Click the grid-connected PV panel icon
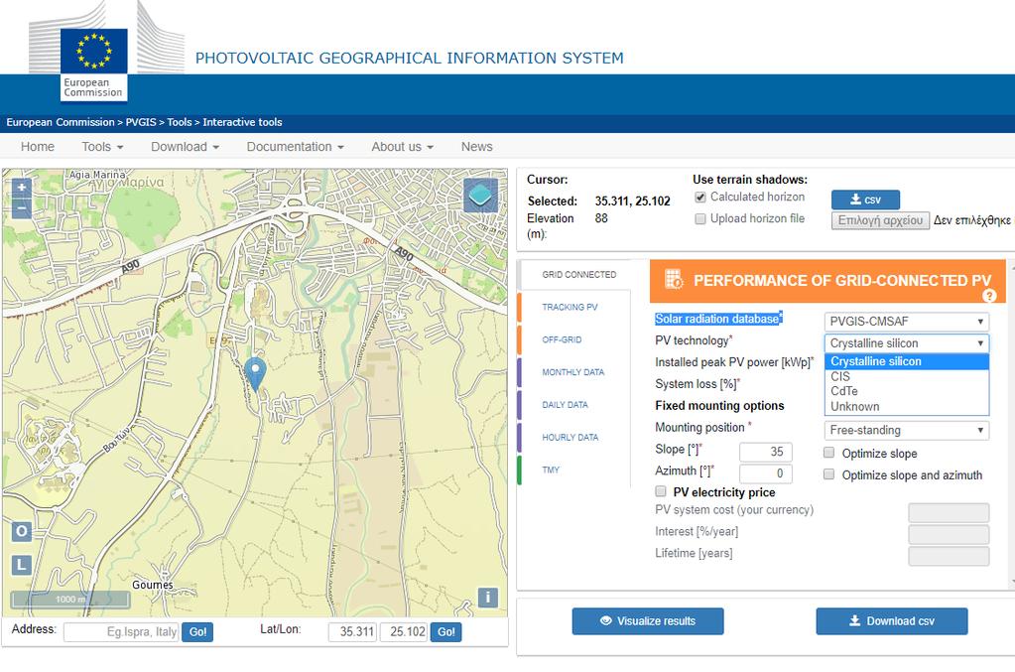The height and width of the screenshot is (672, 1015). 674,279
